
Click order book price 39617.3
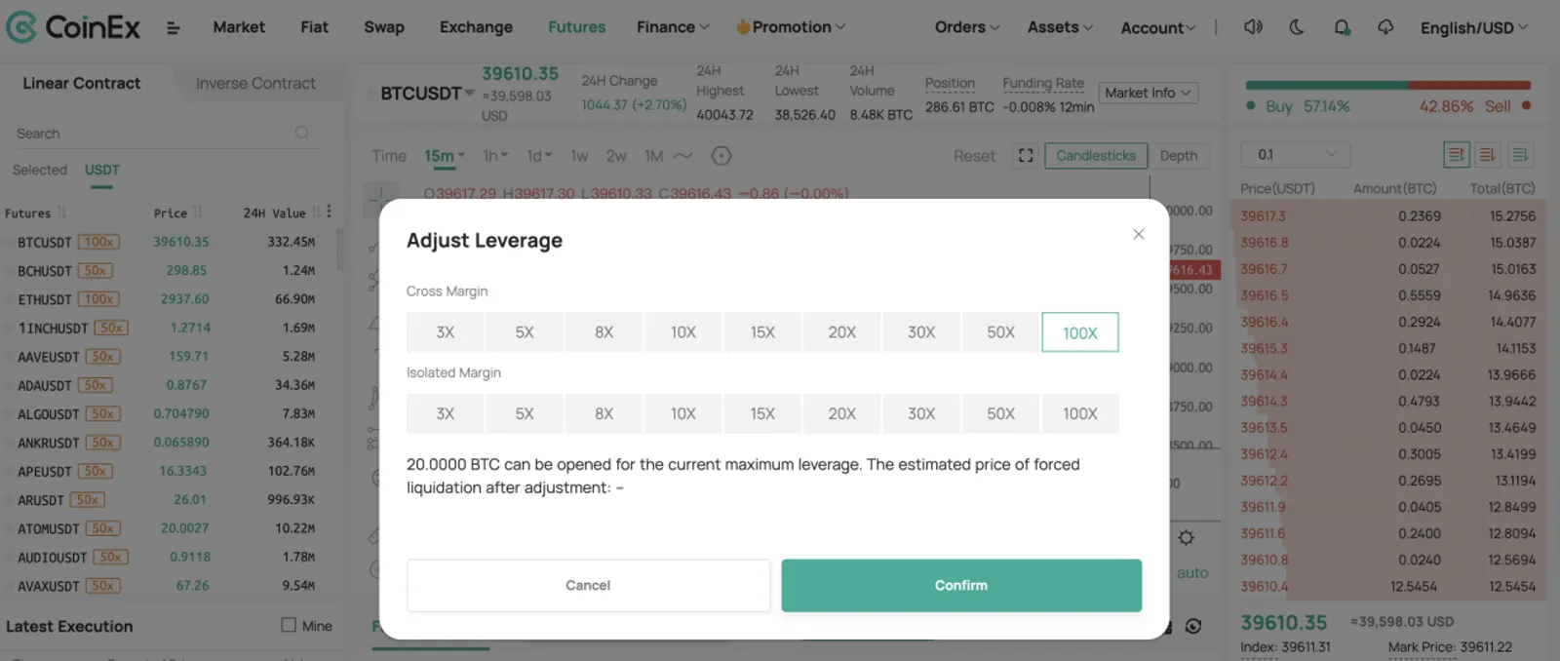click(1263, 216)
